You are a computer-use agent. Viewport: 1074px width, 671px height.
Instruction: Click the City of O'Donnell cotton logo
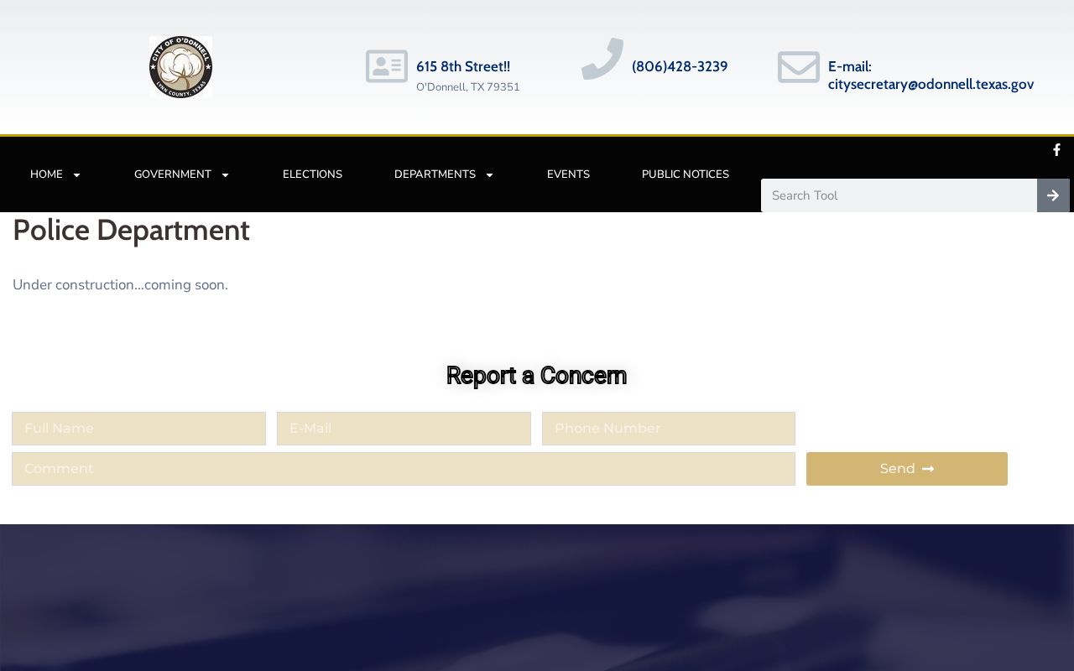180,67
